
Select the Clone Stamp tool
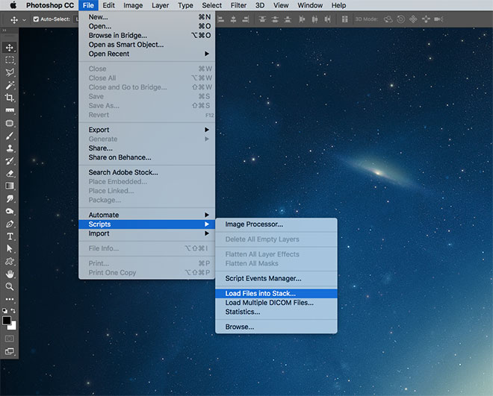click(x=10, y=148)
